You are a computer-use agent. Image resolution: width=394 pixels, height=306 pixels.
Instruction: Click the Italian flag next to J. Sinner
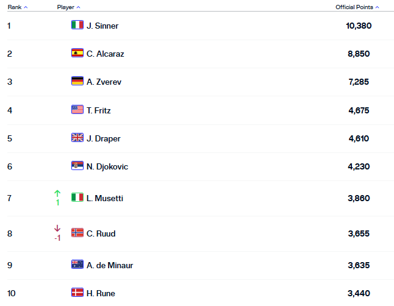click(77, 26)
